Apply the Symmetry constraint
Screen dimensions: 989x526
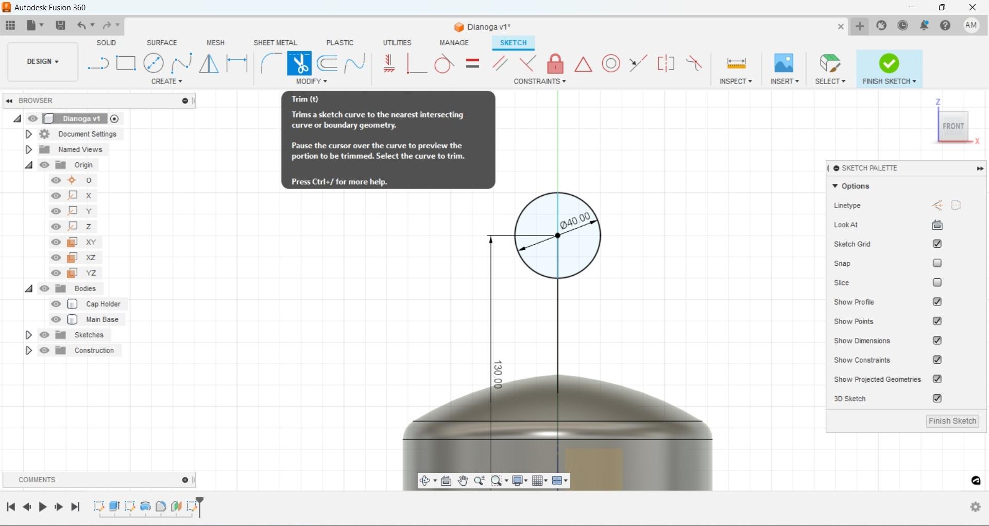click(x=666, y=63)
